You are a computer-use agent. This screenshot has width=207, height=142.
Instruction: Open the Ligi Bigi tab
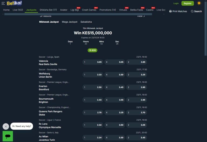click(75, 10)
